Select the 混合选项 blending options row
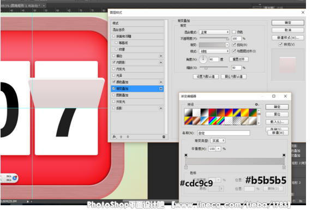The width and height of the screenshot is (318, 214). 137,30
